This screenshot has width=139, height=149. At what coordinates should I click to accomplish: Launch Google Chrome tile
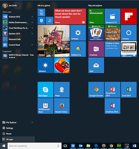[96, 90]
